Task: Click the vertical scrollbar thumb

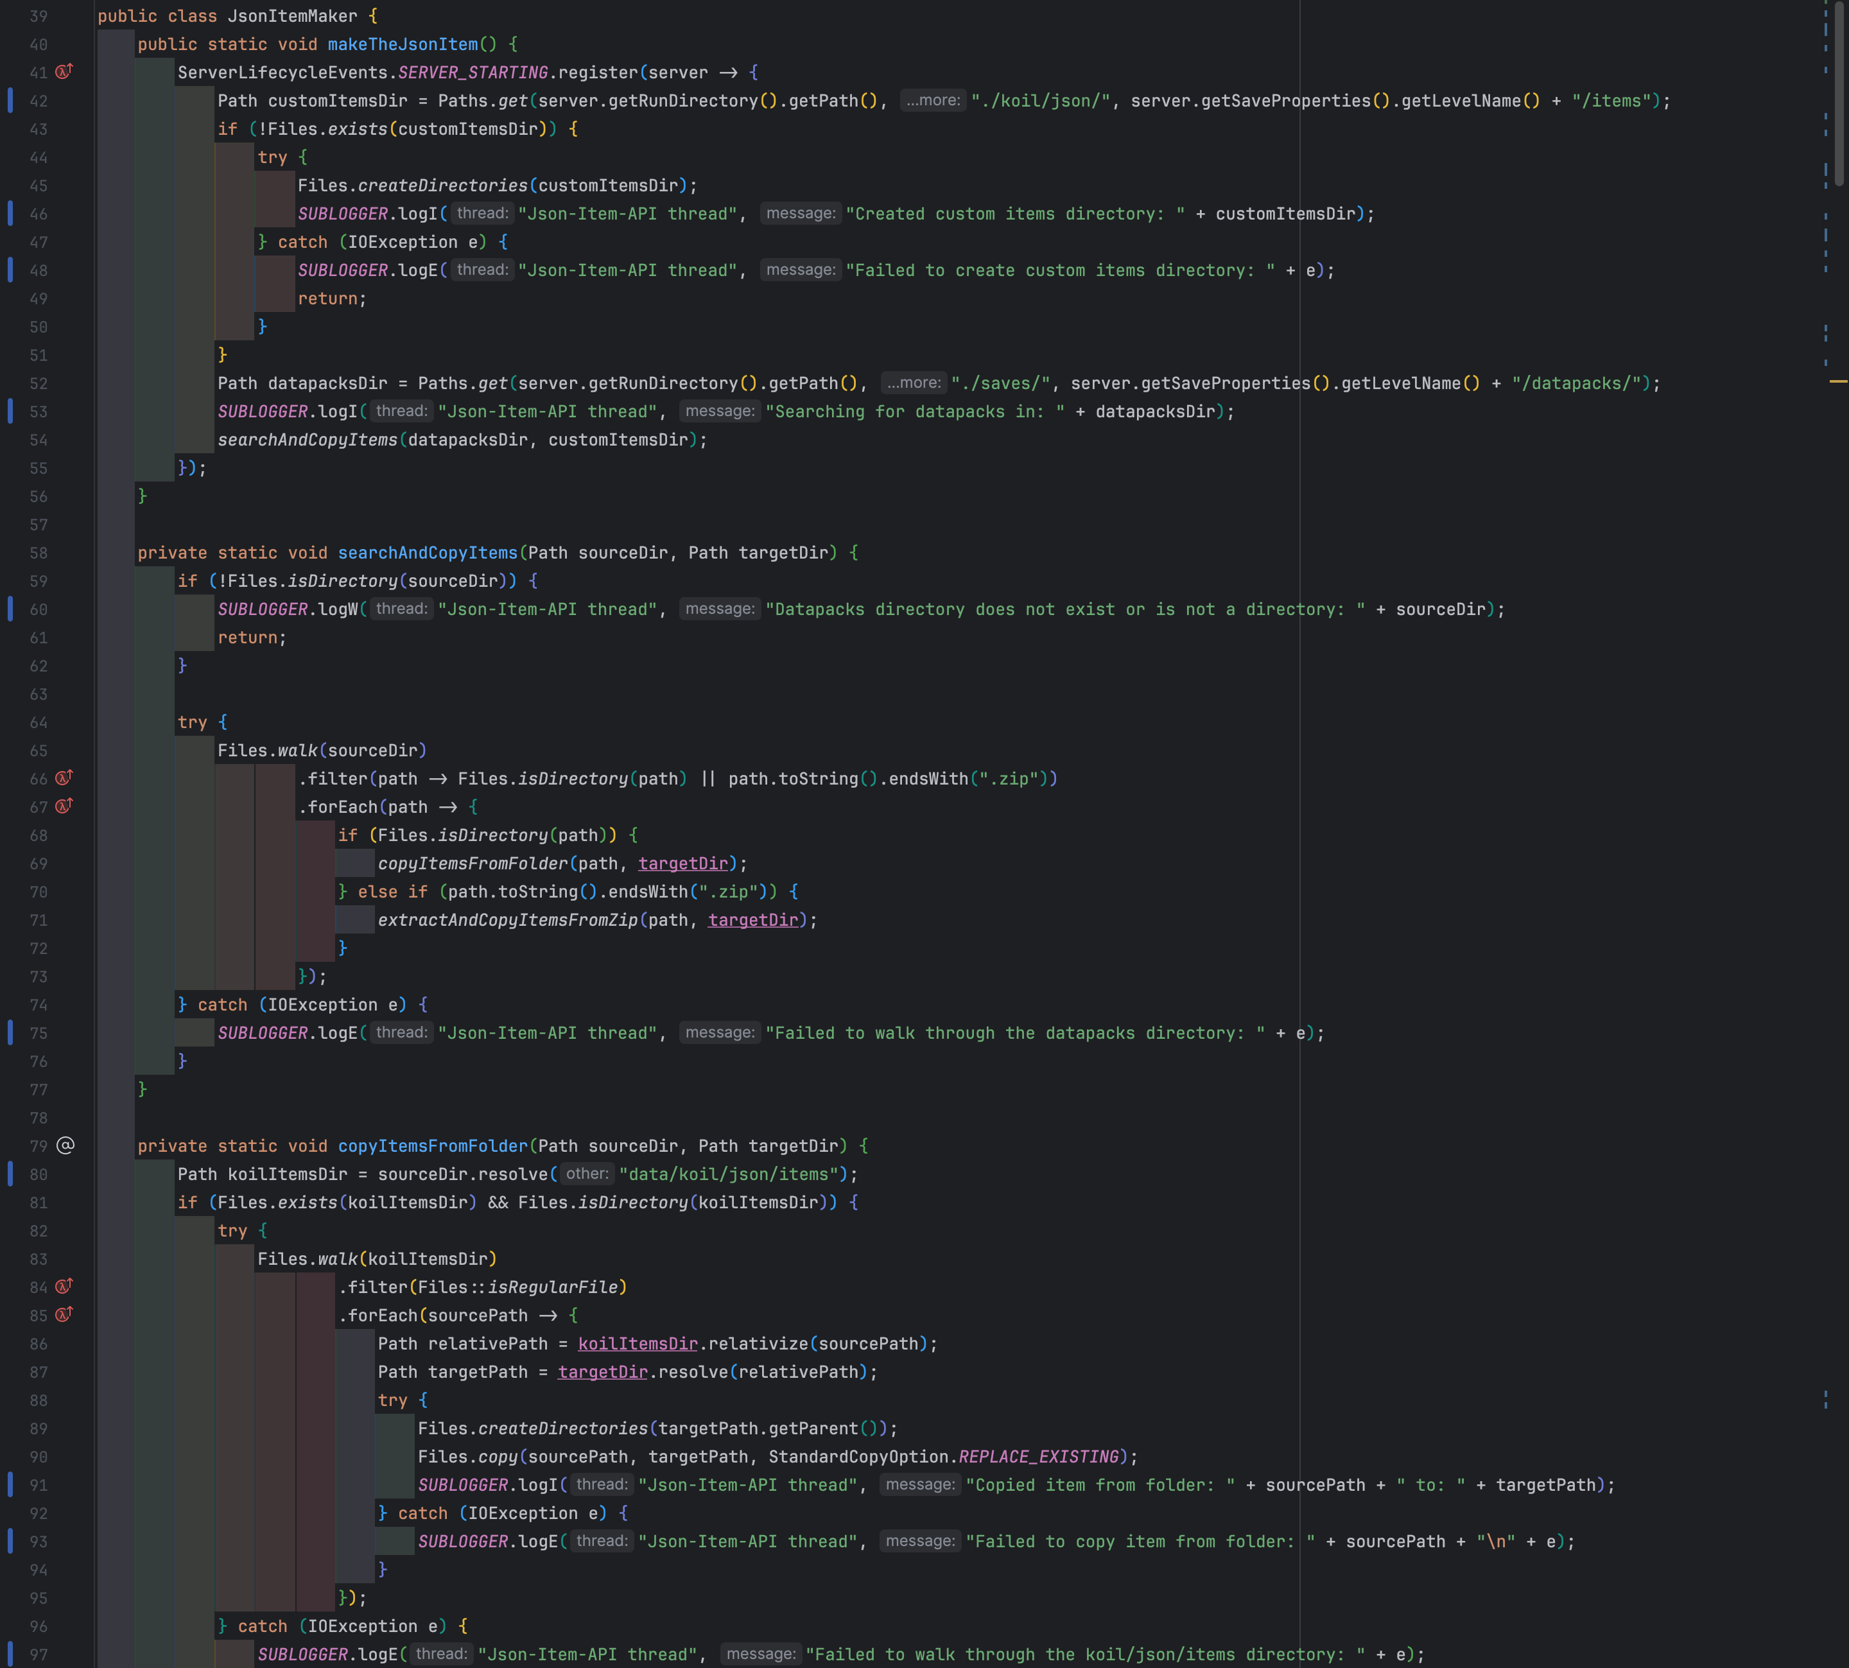Action: tap(1839, 92)
